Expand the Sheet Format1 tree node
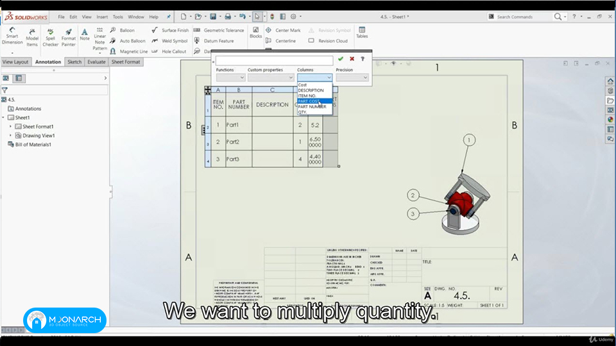 pos(11,126)
